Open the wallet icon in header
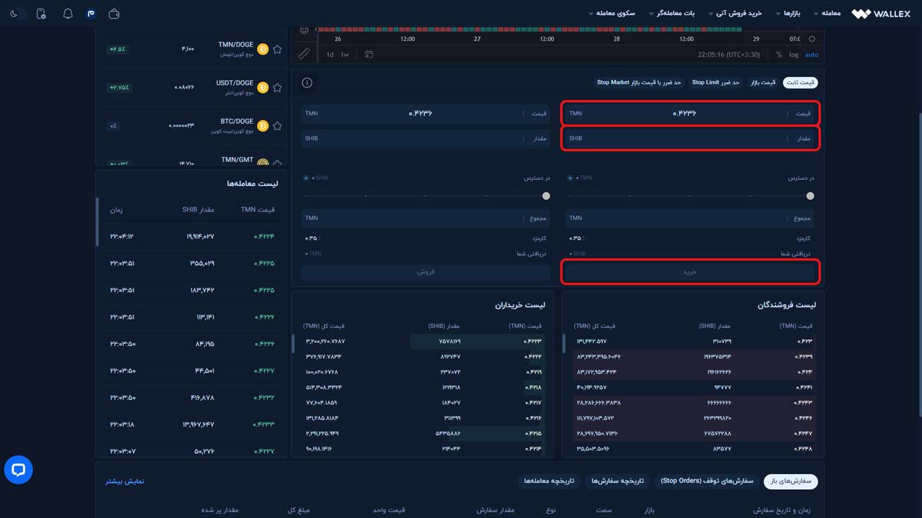The width and height of the screenshot is (922, 518). tap(114, 14)
